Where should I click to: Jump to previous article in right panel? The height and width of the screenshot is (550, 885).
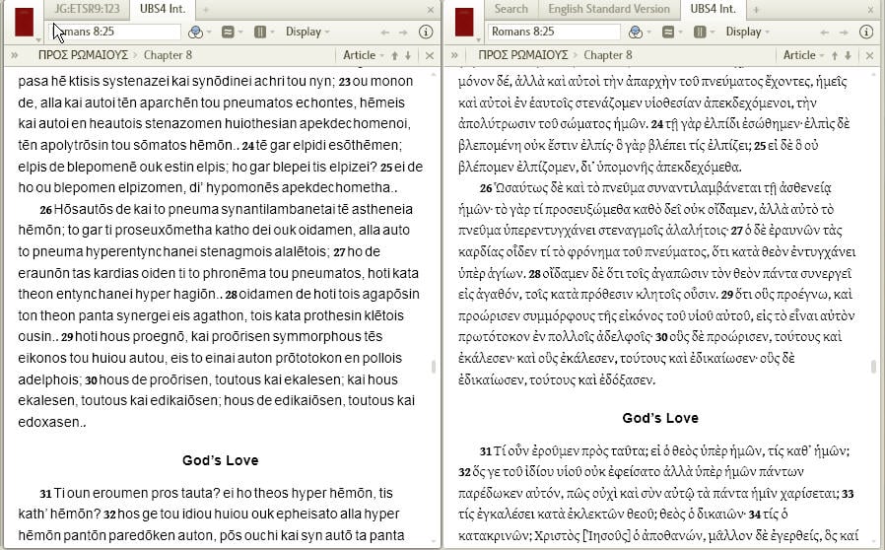coord(834,55)
